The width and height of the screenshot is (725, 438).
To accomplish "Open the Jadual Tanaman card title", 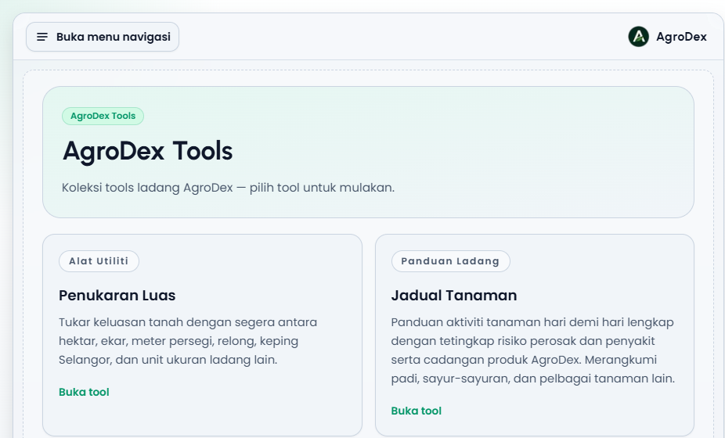I will click(x=454, y=295).
